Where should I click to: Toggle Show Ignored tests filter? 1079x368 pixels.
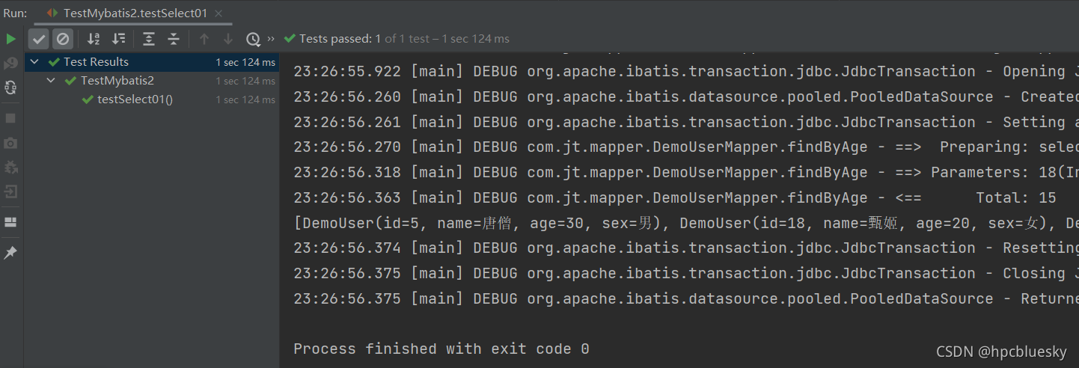click(x=63, y=39)
